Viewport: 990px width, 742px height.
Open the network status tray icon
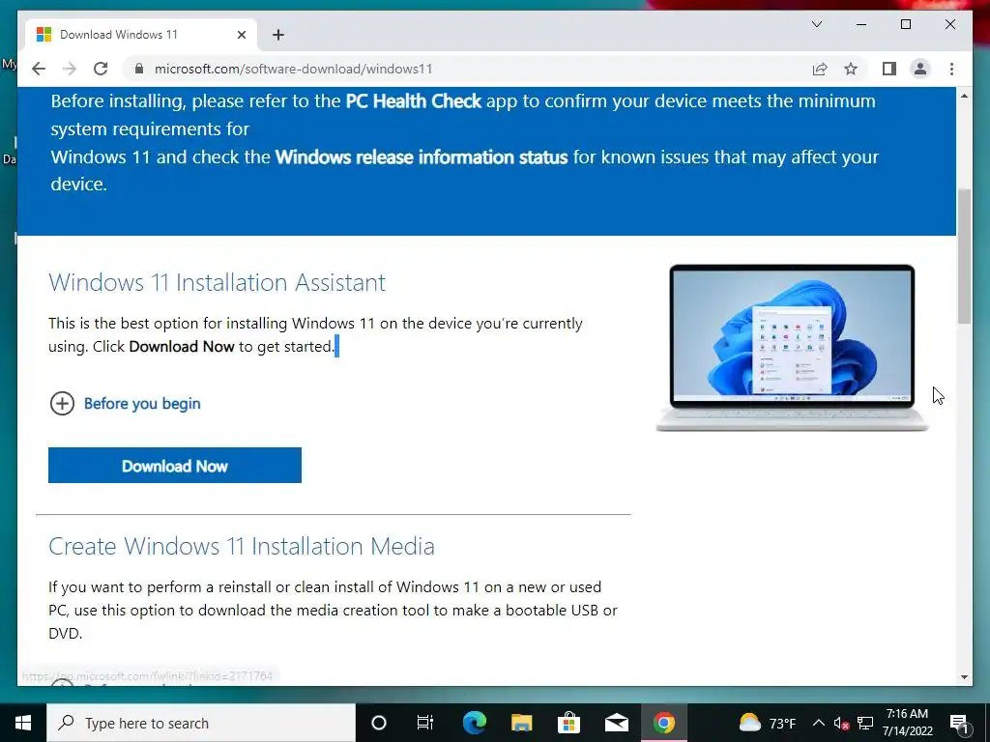pos(865,723)
